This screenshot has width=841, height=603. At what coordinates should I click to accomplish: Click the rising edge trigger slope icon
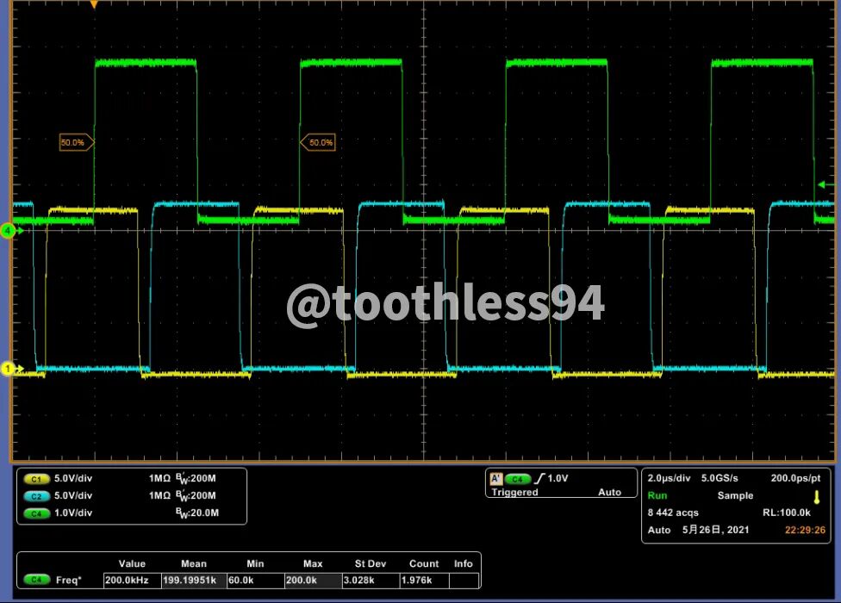click(x=539, y=478)
